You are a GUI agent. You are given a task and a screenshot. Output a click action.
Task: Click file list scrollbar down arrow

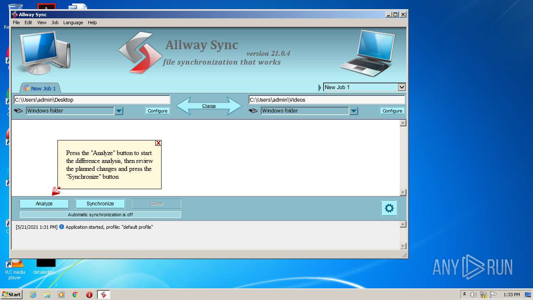403,192
